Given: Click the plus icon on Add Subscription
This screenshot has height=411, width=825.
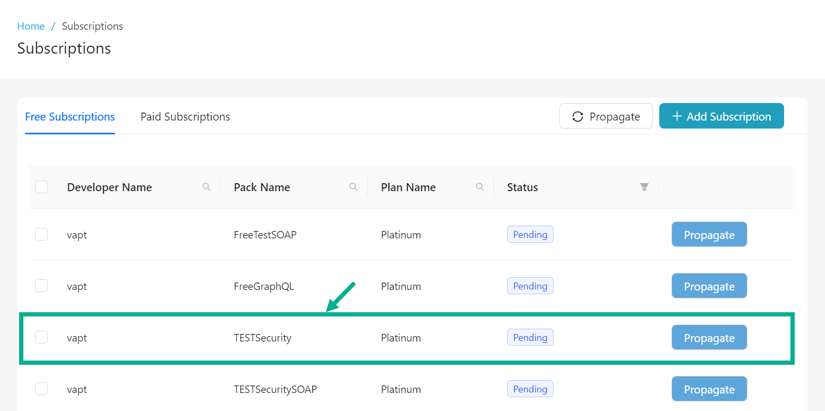Looking at the screenshot, I should pos(676,116).
